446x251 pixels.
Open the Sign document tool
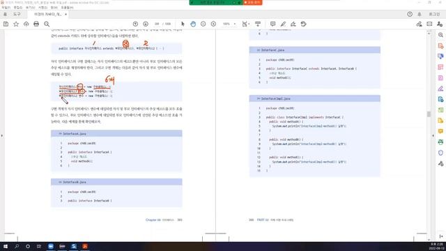point(293,24)
